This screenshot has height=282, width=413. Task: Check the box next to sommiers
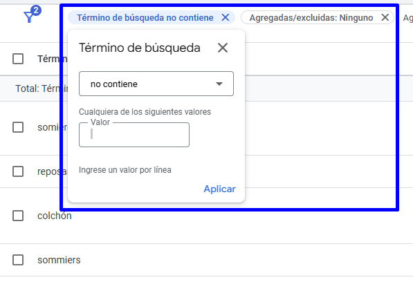click(18, 260)
